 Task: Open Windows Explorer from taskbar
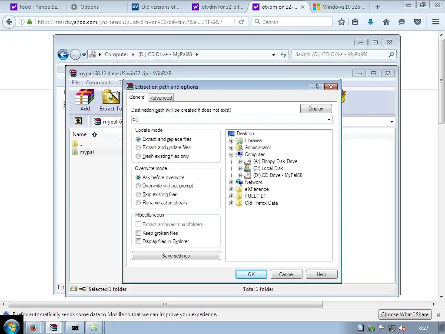[x=94, y=328]
